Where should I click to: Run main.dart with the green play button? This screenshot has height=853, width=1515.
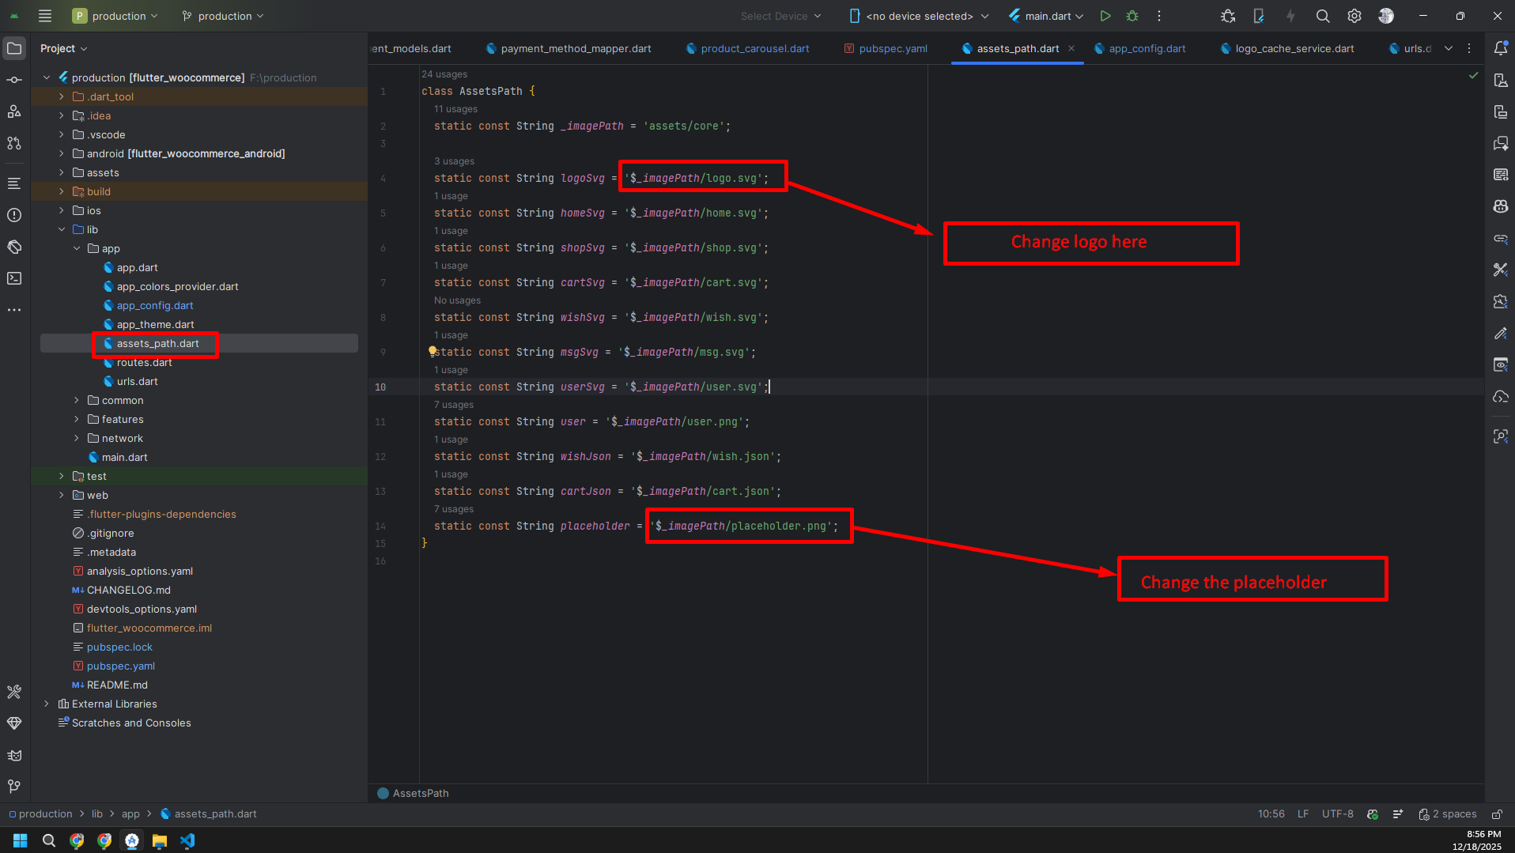tap(1105, 16)
